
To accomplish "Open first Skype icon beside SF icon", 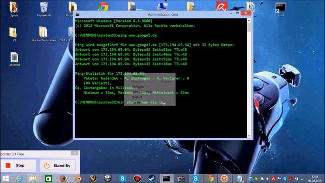I will pyautogui.click(x=122, y=178).
